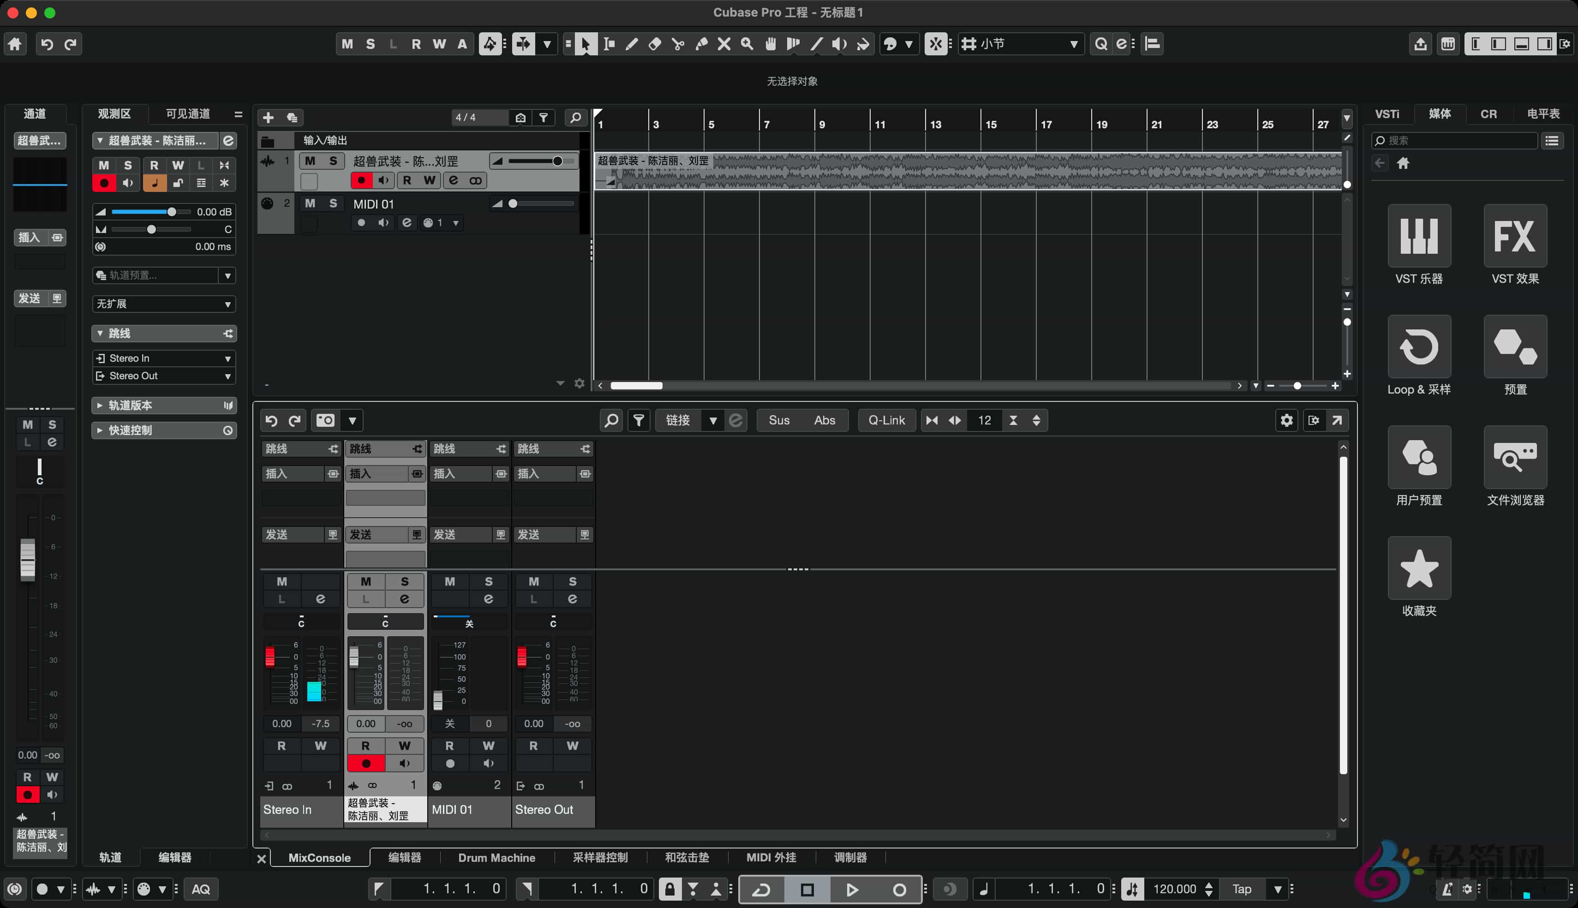
Task: Click the Q-Link button in MixConsole
Action: point(886,420)
